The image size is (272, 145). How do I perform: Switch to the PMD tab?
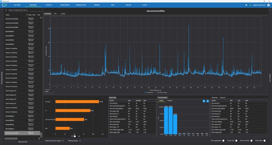tap(113, 5)
